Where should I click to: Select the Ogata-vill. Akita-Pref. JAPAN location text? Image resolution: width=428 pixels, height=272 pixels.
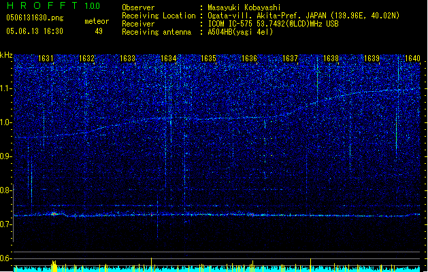pyautogui.click(x=303, y=16)
